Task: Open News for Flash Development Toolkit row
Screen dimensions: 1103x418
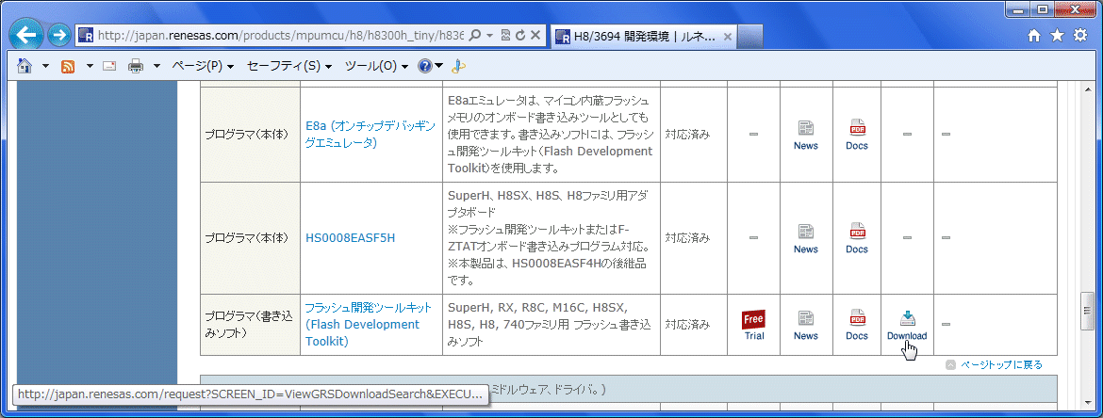Action: [806, 325]
